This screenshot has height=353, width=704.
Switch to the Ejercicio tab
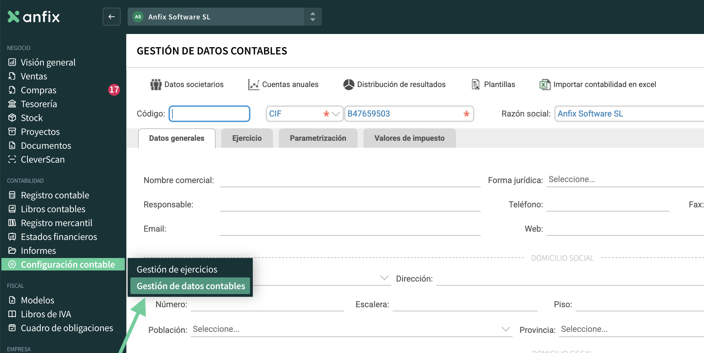[x=247, y=138]
